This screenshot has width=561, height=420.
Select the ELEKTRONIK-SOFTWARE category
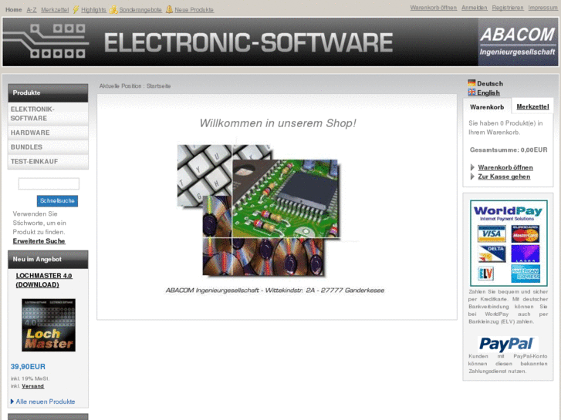[x=48, y=113]
